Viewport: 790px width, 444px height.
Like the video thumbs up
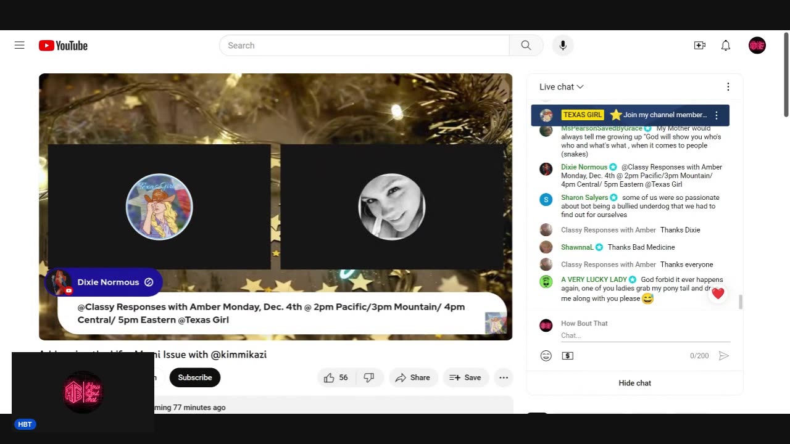point(336,377)
